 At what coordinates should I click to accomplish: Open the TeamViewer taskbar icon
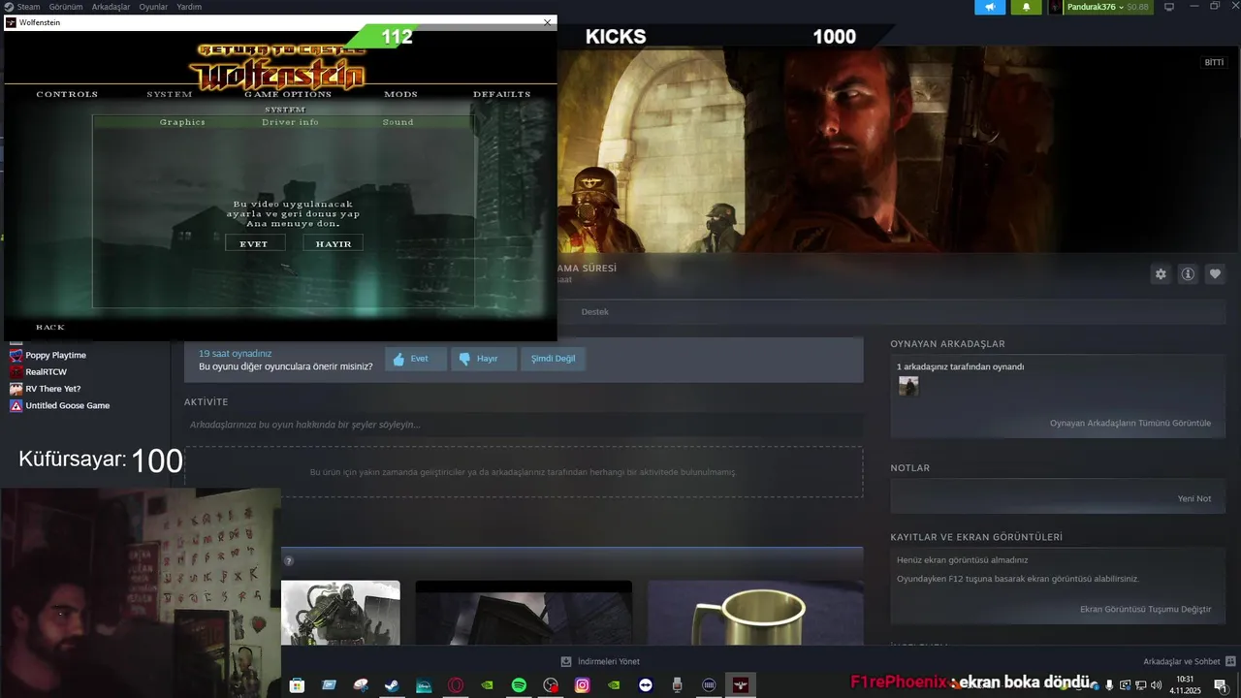pos(646,685)
